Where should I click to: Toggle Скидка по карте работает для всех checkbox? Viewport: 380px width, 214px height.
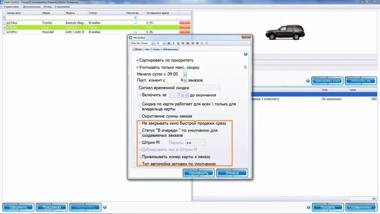click(x=140, y=106)
